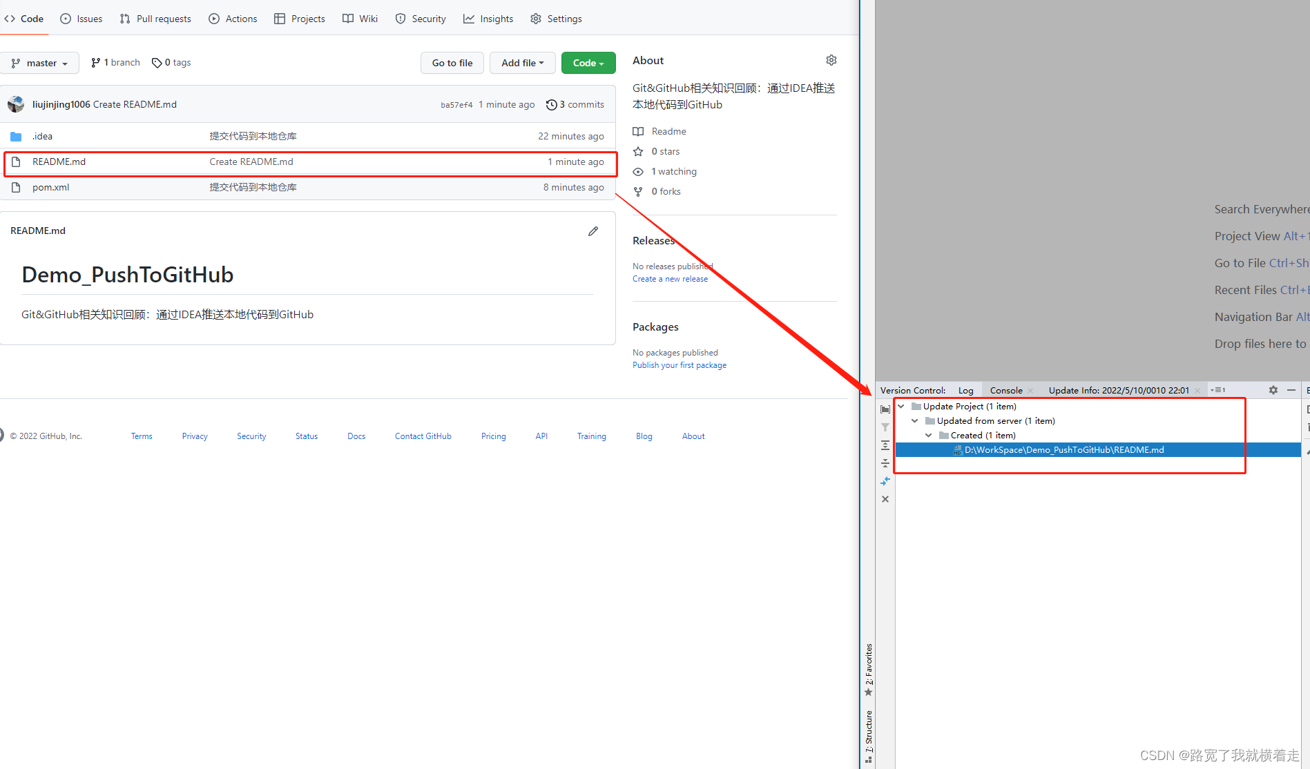Open README.md in the file list
The width and height of the screenshot is (1310, 769).
59,162
